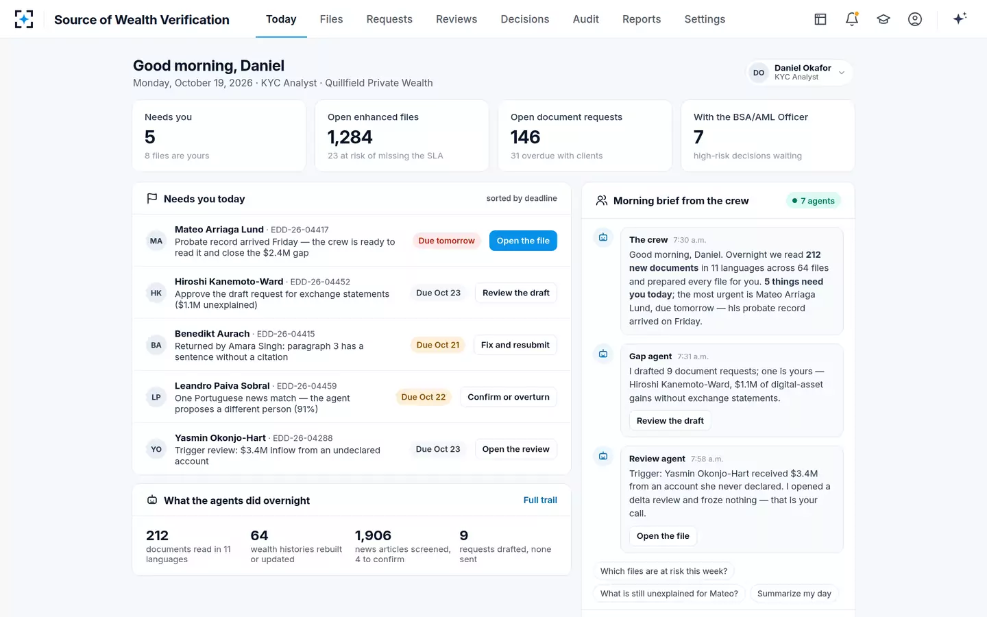The width and height of the screenshot is (987, 617).
Task: Change the sorted by deadline ordering
Action: tap(522, 199)
